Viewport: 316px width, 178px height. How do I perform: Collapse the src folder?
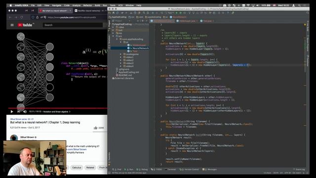(x=113, y=36)
